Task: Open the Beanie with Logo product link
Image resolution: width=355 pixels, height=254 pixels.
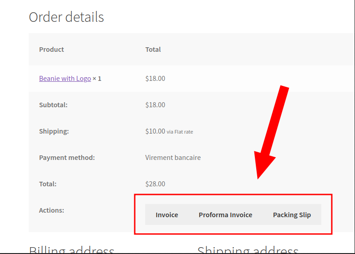Action: 65,79
